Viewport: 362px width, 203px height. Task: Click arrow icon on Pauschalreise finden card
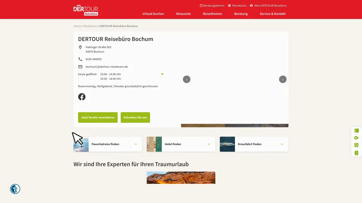[x=135, y=144]
